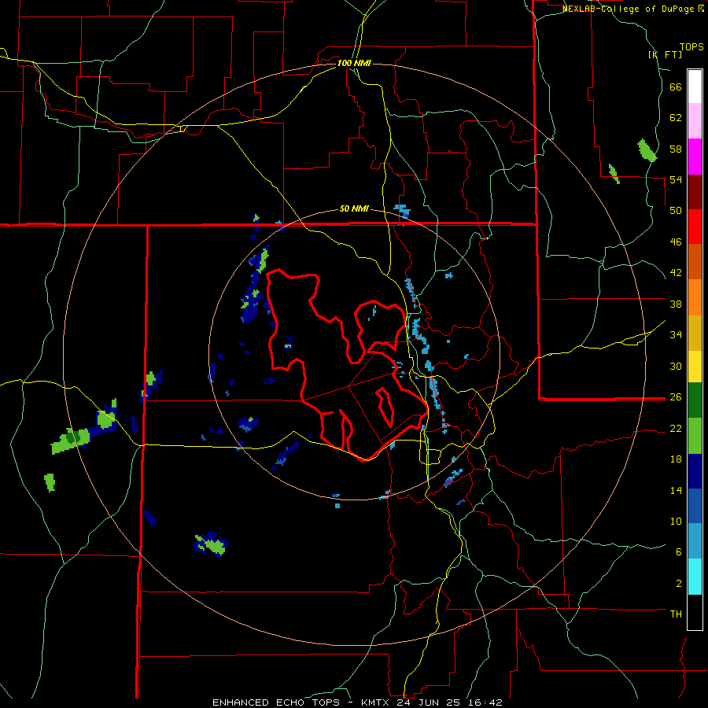Click the light pink legend swatch
Viewport: 708px width, 708px height.
[x=695, y=121]
